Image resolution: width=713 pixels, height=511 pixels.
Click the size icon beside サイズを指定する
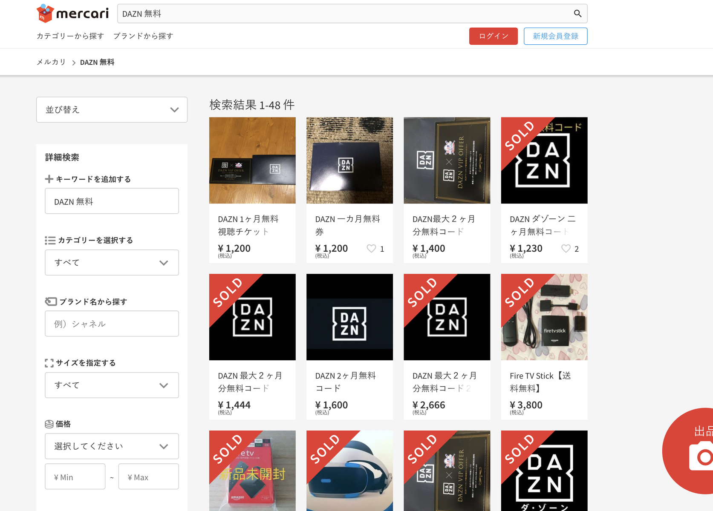tap(49, 363)
